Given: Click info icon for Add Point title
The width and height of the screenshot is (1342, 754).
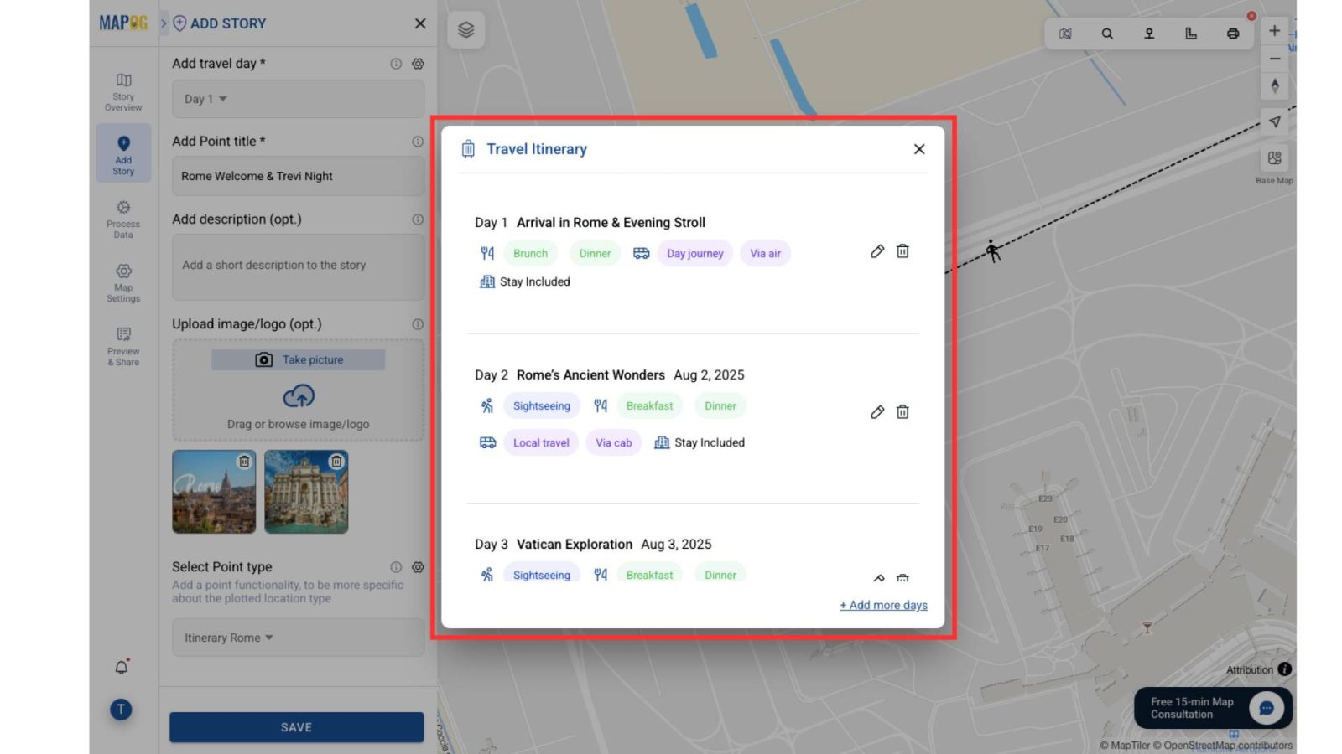Looking at the screenshot, I should pos(418,142).
